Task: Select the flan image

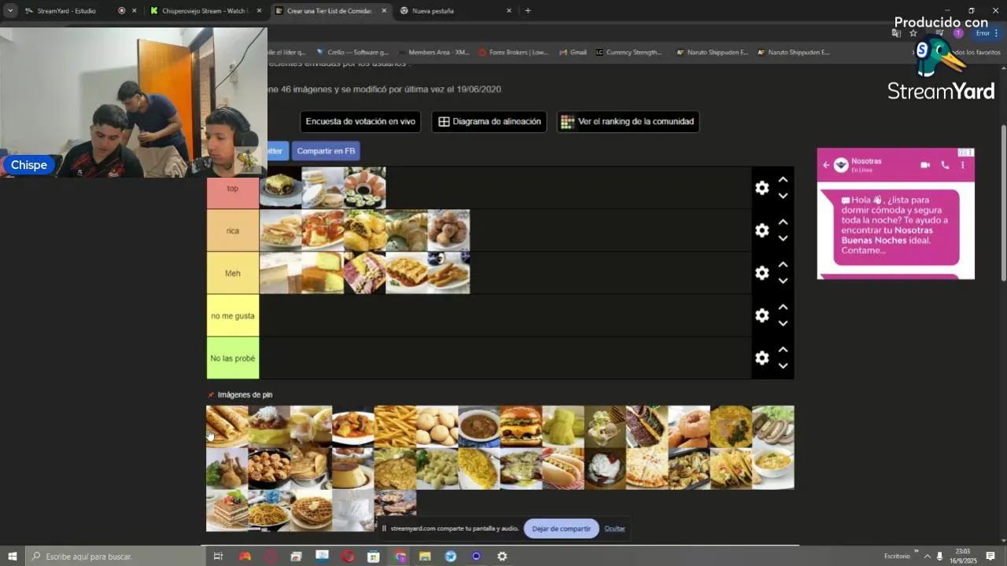Action: click(x=352, y=469)
